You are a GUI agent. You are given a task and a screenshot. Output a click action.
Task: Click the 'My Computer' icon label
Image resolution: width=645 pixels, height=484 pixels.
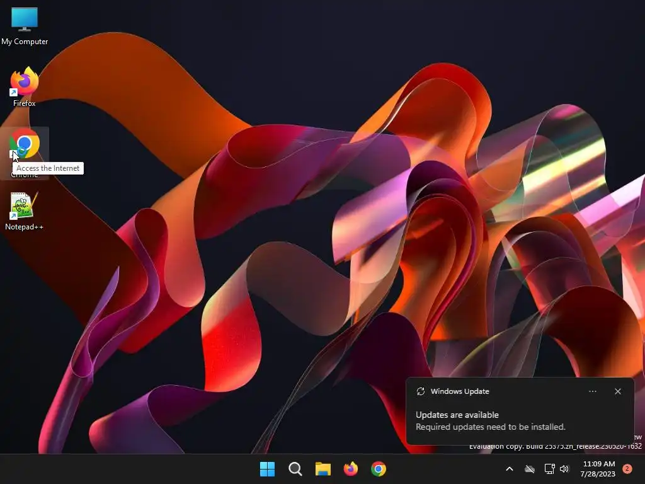[25, 42]
